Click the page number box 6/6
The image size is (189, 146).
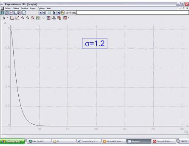coord(49,13)
